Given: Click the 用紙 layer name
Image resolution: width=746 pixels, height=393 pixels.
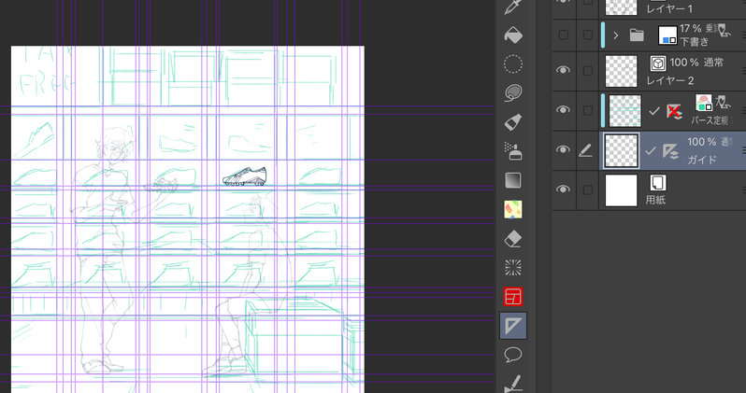Looking at the screenshot, I should (x=655, y=200).
